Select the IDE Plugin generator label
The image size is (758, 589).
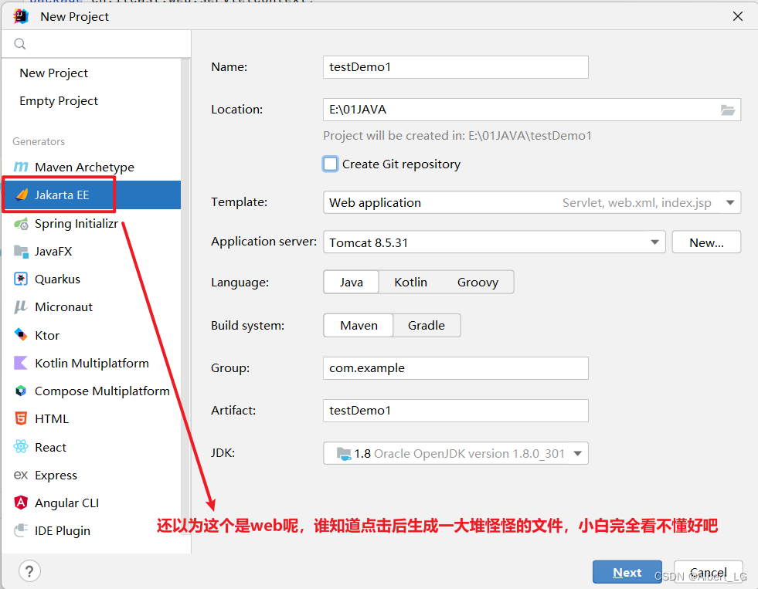pyautogui.click(x=63, y=531)
